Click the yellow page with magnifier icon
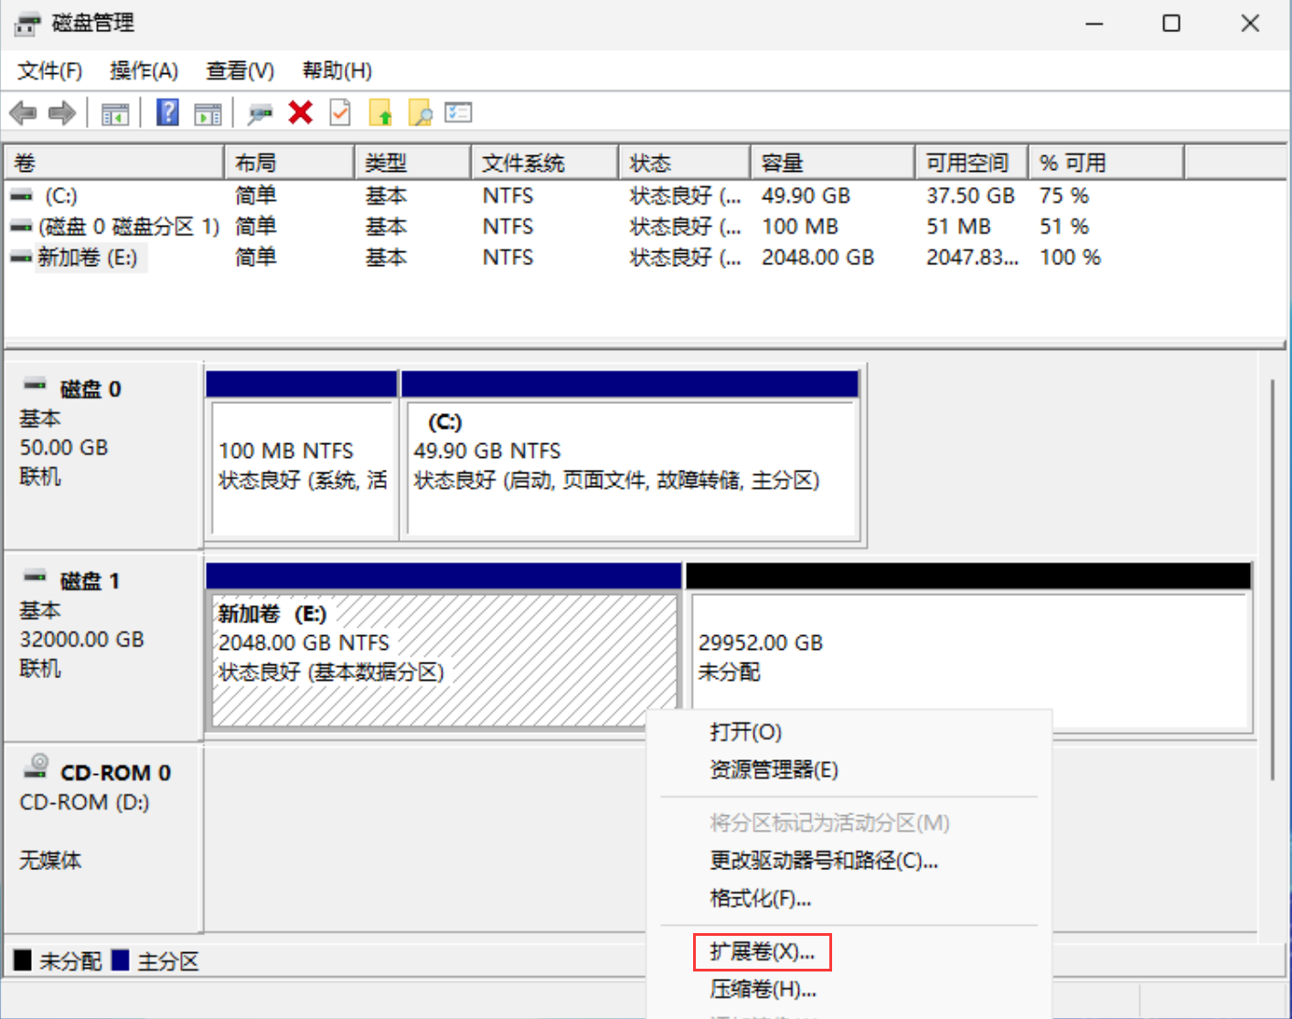Viewport: 1292px width, 1019px height. [x=420, y=112]
